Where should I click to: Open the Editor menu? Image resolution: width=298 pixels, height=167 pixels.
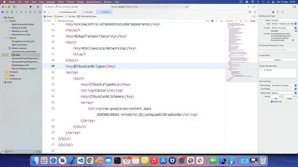[x=61, y=2]
